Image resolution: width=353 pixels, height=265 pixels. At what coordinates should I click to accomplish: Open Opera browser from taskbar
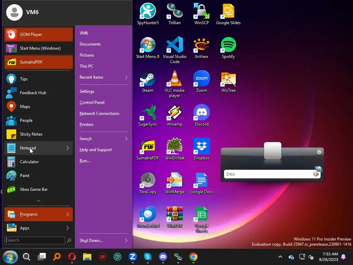tap(72, 257)
